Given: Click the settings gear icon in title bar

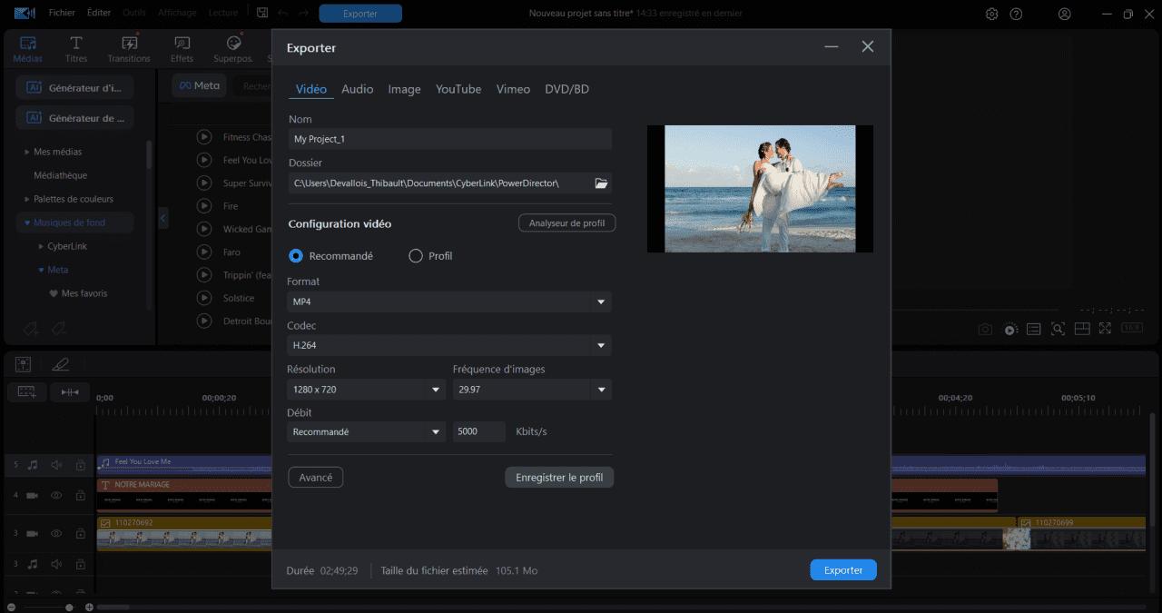Looking at the screenshot, I should [x=991, y=14].
